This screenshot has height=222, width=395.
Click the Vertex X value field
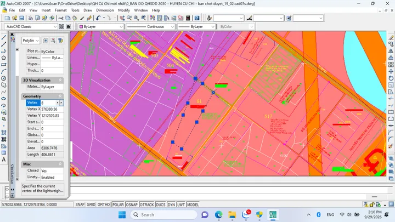click(52, 109)
